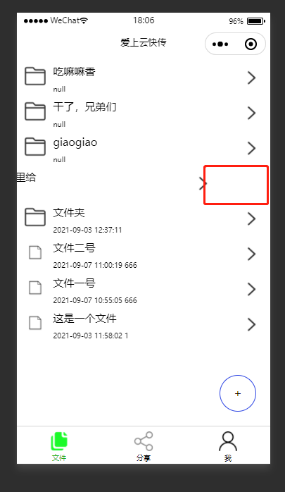Screen dimensions: 285x492
Task: Click chevron beside 文件一号
Action: click(x=251, y=289)
